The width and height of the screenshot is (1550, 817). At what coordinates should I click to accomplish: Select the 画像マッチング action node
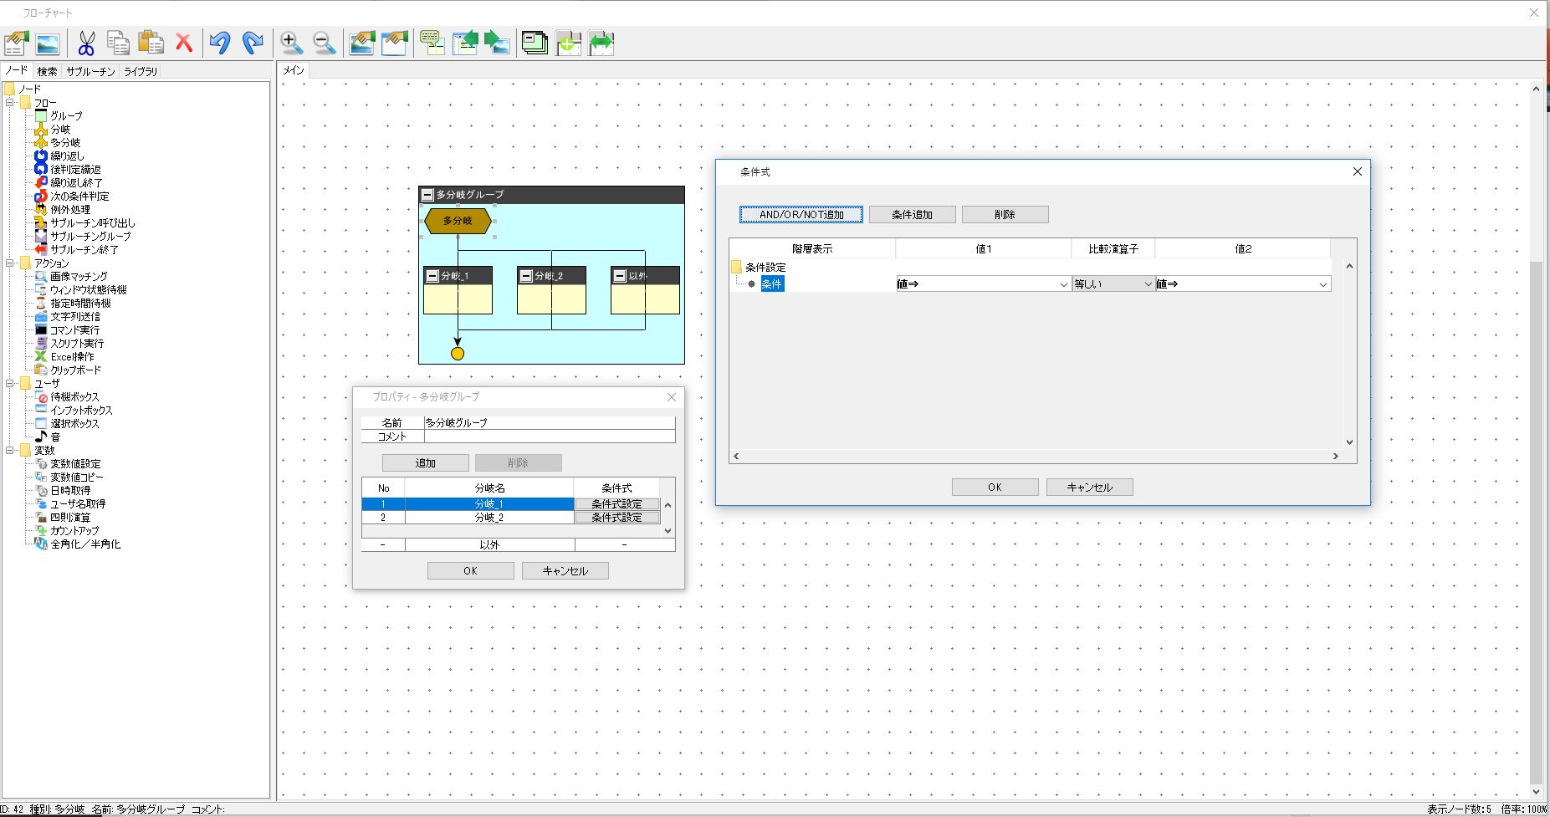pos(79,277)
